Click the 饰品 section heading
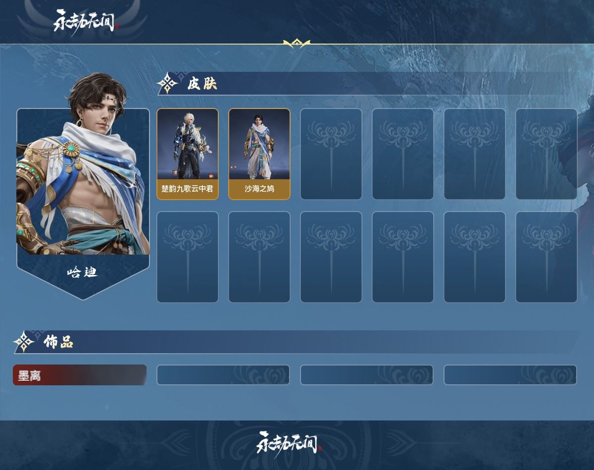The width and height of the screenshot is (594, 470). click(x=58, y=342)
